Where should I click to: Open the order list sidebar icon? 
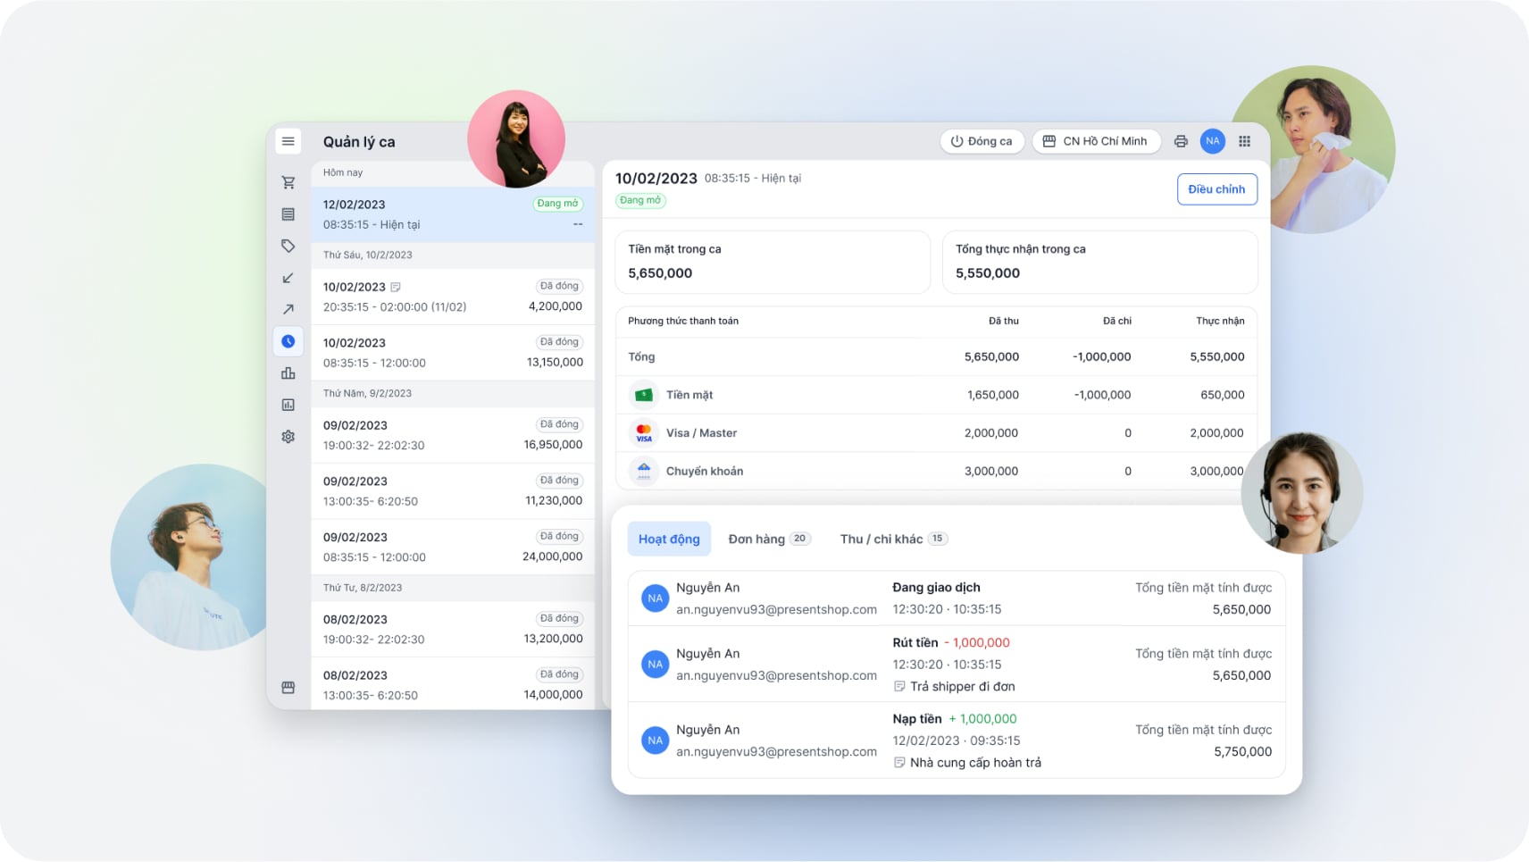tap(288, 214)
